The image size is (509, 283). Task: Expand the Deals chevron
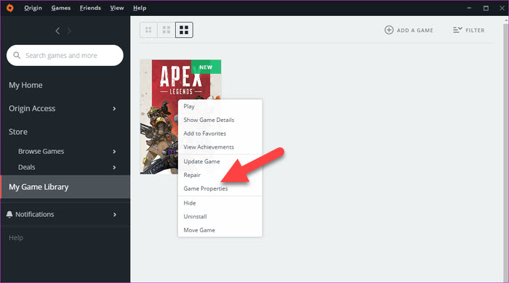coord(114,168)
